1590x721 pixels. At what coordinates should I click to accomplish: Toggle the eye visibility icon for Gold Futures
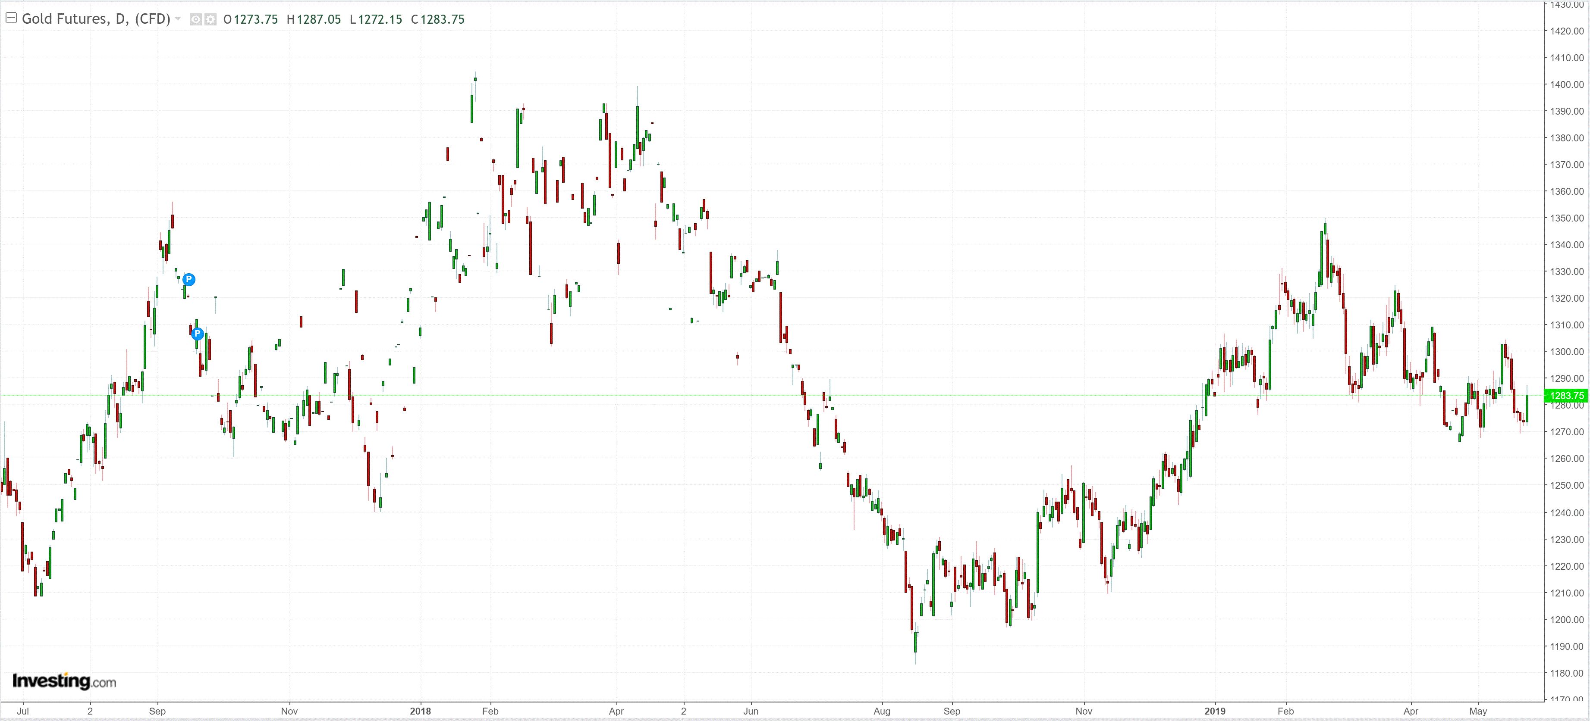tap(196, 20)
